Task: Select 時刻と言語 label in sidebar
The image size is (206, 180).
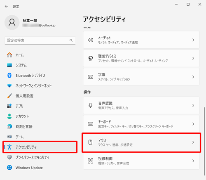Action: 24,126
